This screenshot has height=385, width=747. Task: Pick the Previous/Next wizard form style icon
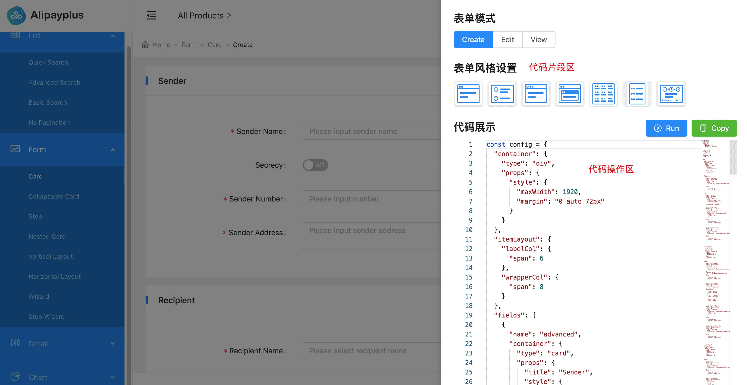(671, 94)
